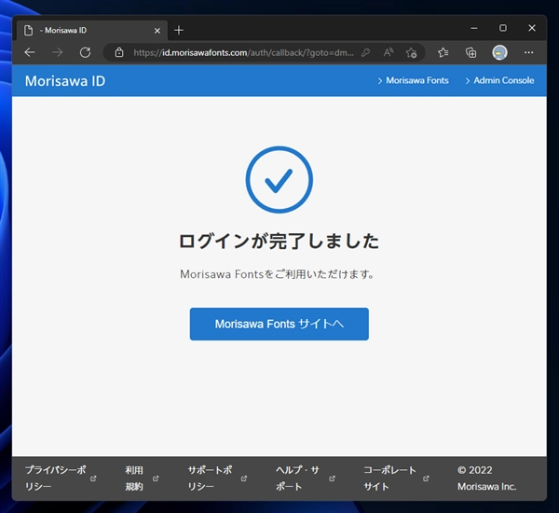Open the 利用規約 footer link
559x513 pixels.
[134, 478]
